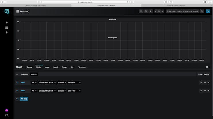This screenshot has height=119, width=213.
Task: Open the time range picker
Action: click(x=182, y=11)
